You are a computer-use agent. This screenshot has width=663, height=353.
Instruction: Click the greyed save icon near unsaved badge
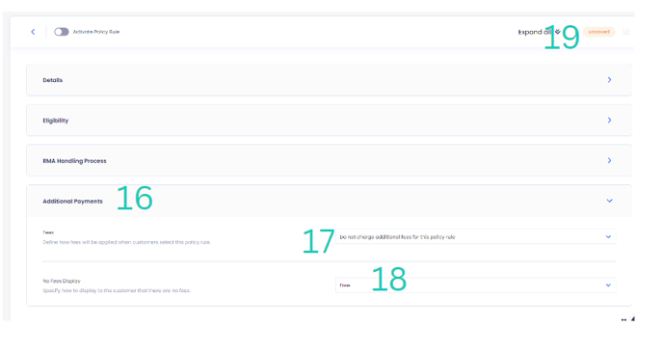tap(625, 32)
